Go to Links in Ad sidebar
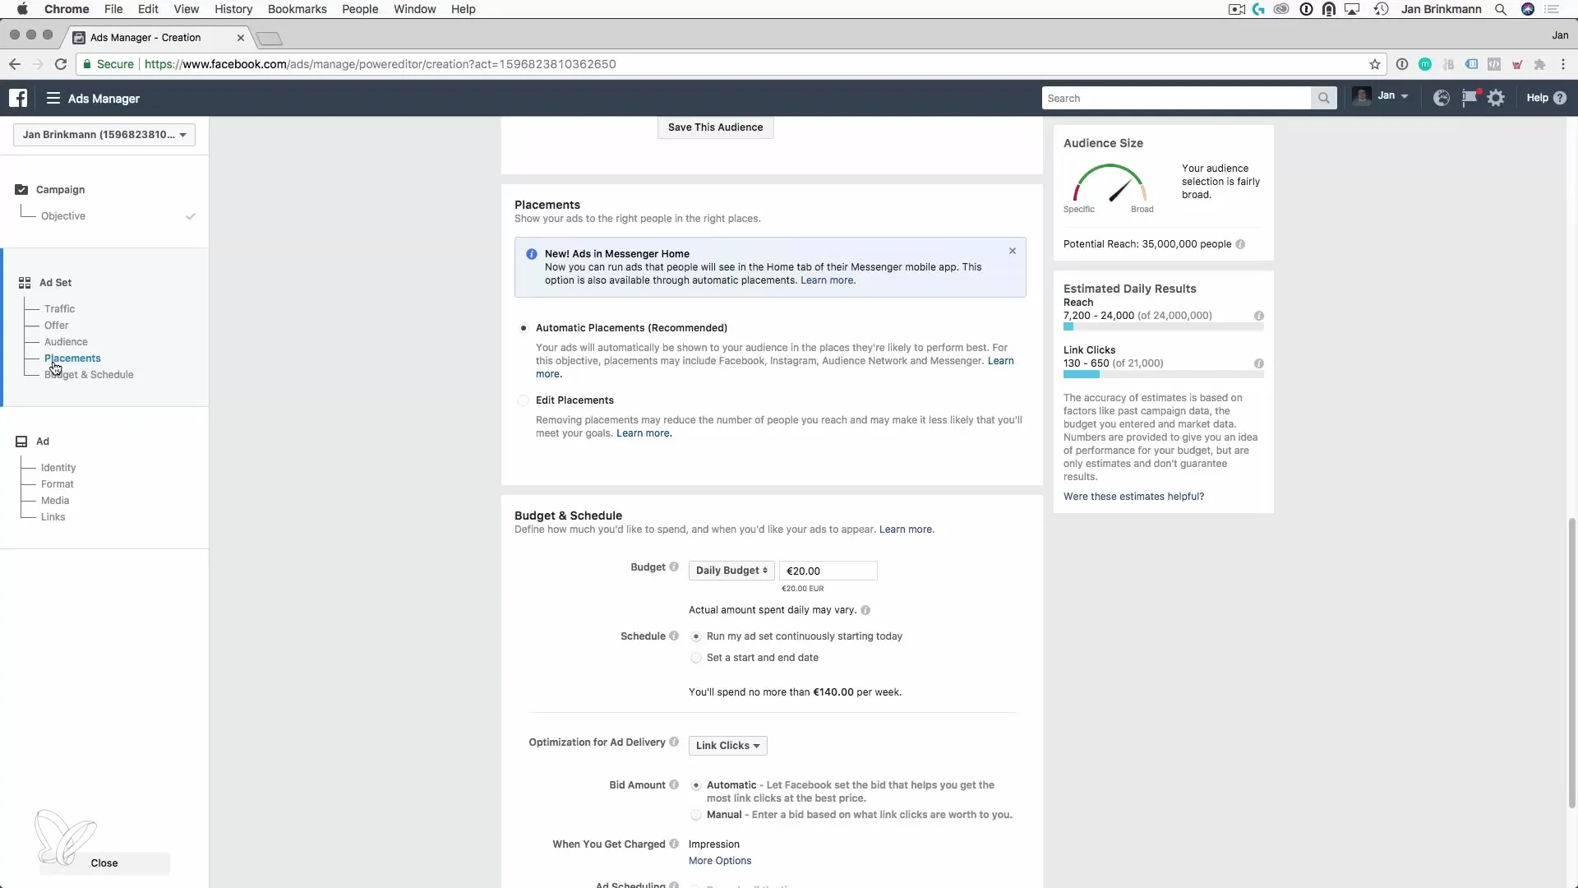The image size is (1578, 888). coord(53,517)
